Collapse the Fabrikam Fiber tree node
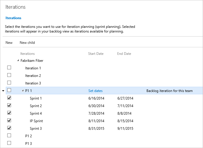 click(18, 61)
